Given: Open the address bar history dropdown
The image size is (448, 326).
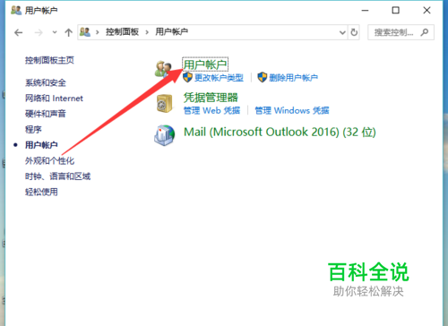Looking at the screenshot, I should pos(342,32).
